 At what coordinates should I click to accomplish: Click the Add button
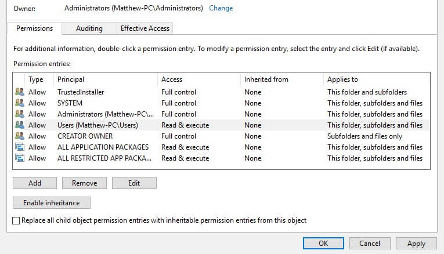[x=35, y=183]
